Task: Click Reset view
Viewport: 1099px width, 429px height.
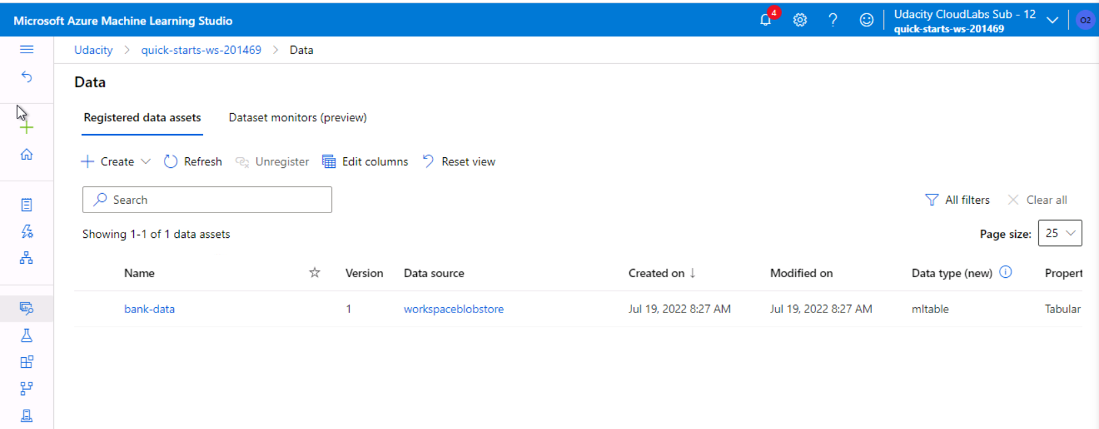Action: tap(459, 161)
